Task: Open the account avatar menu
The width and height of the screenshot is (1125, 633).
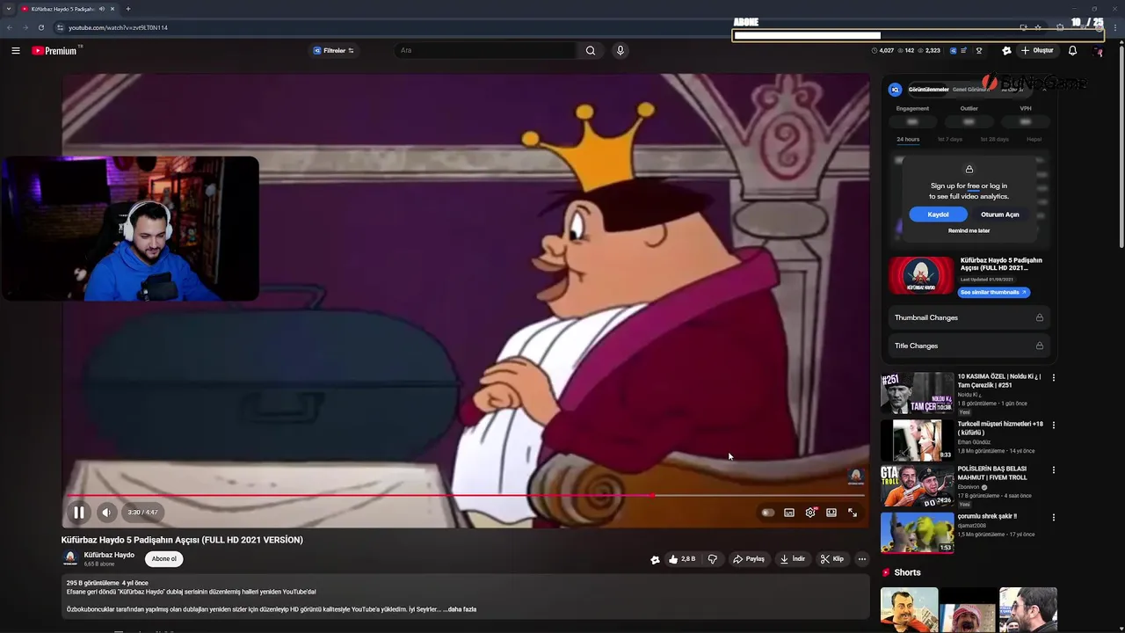Action: [1098, 51]
